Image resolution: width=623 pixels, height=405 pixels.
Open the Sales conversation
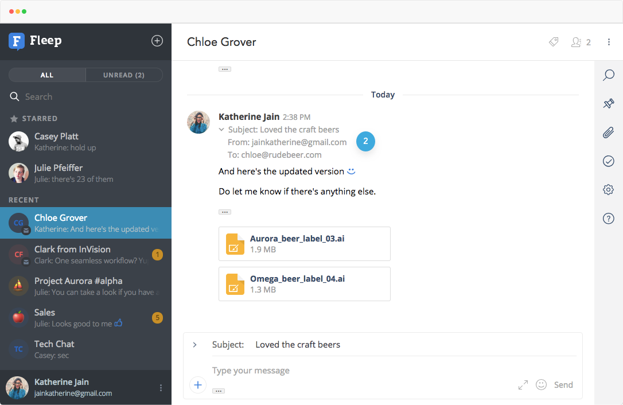(x=86, y=317)
